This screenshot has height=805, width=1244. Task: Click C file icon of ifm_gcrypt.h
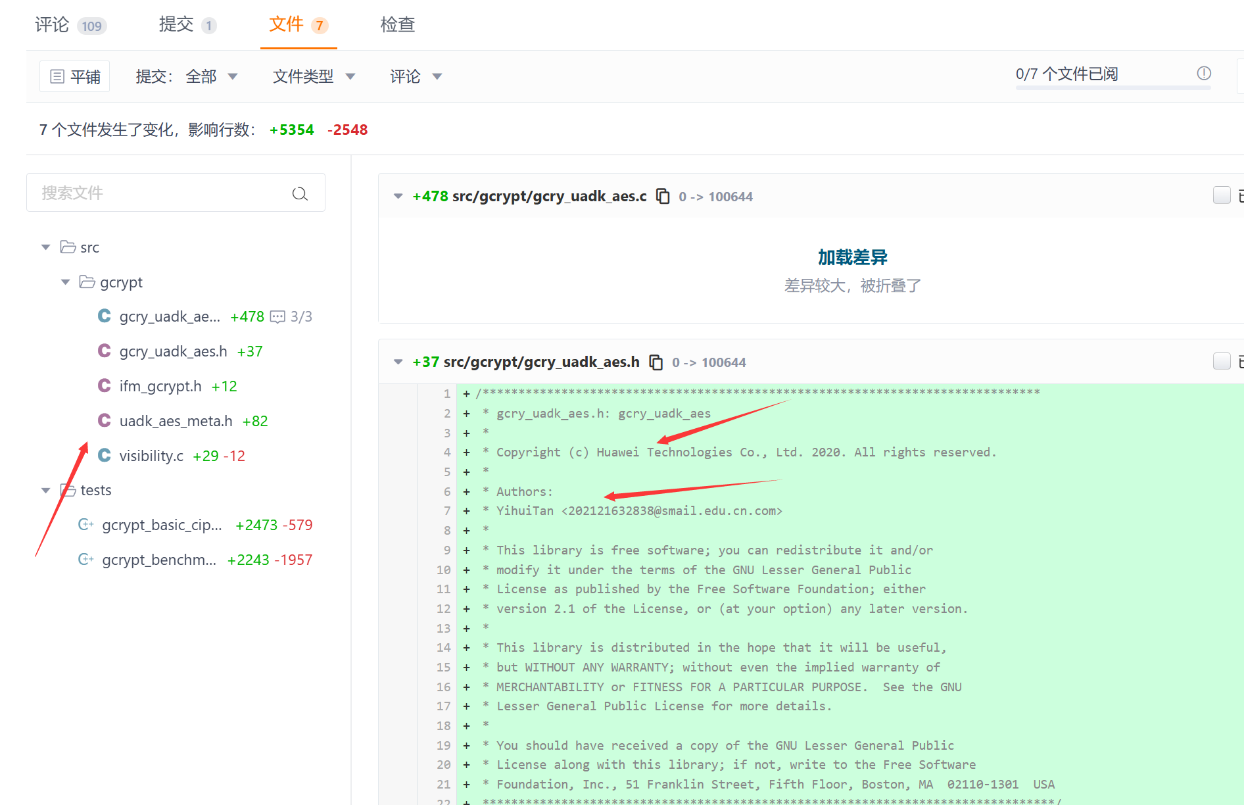pos(104,385)
